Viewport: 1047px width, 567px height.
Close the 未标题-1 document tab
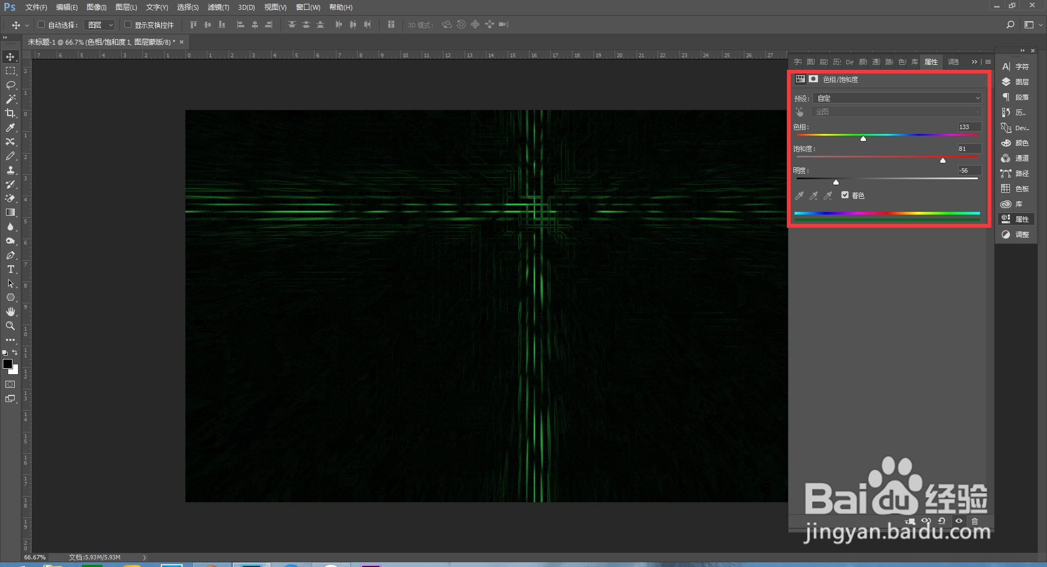click(182, 42)
